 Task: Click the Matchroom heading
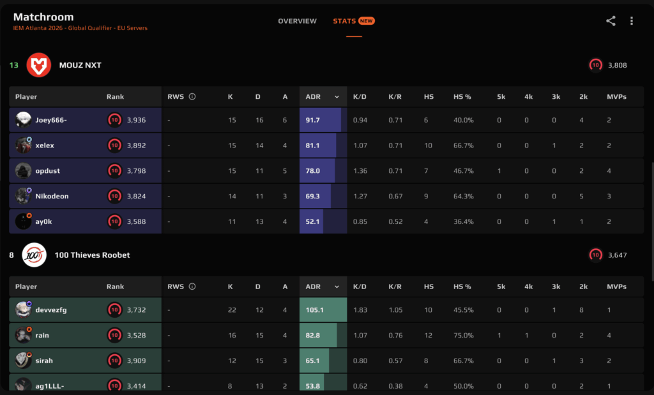click(x=43, y=17)
